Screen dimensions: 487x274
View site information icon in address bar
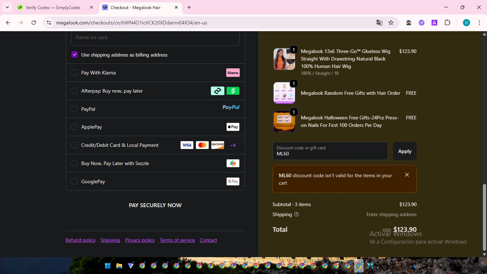tap(49, 23)
